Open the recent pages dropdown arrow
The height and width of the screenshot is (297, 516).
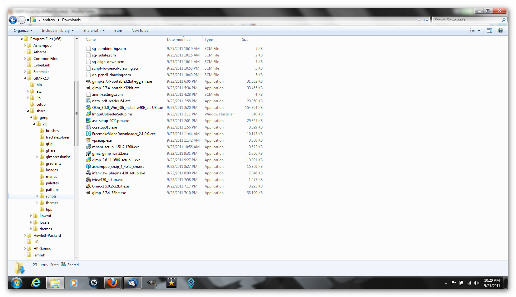[28, 20]
